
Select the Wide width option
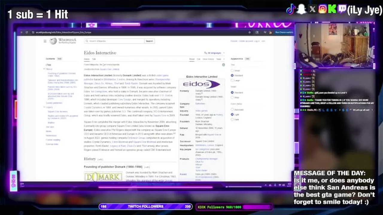[x=232, y=97]
